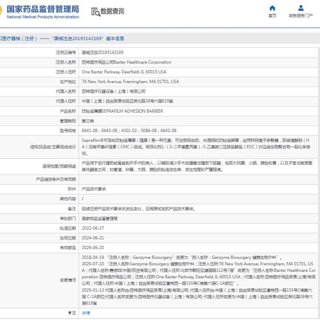
Task: Open the 数据查询 heading link
Action: (112, 11)
